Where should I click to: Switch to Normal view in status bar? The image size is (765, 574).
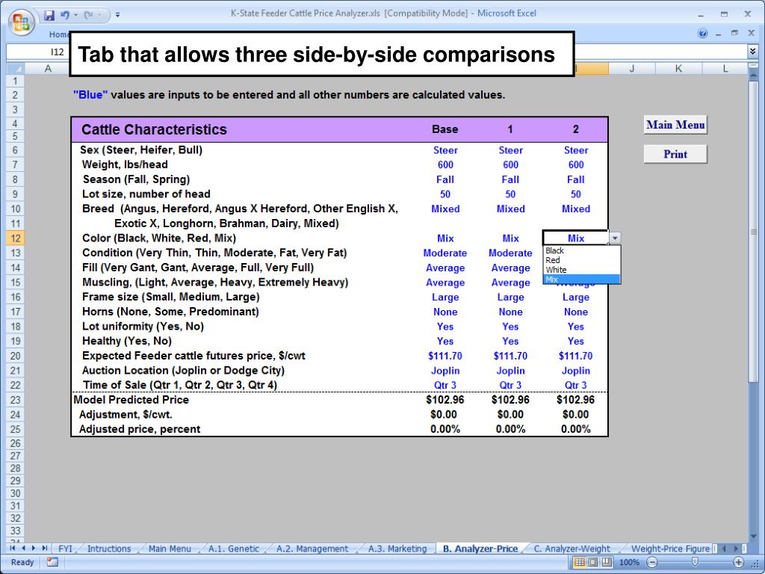tap(579, 562)
